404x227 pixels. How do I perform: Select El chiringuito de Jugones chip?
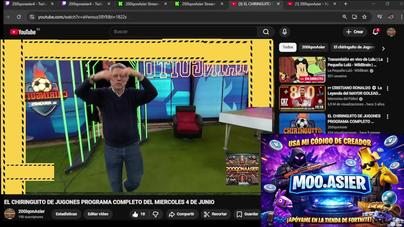click(x=354, y=47)
